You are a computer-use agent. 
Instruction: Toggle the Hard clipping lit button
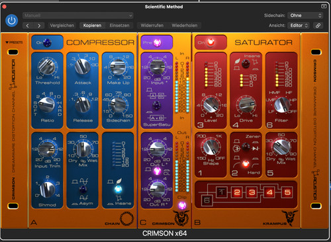(246, 164)
